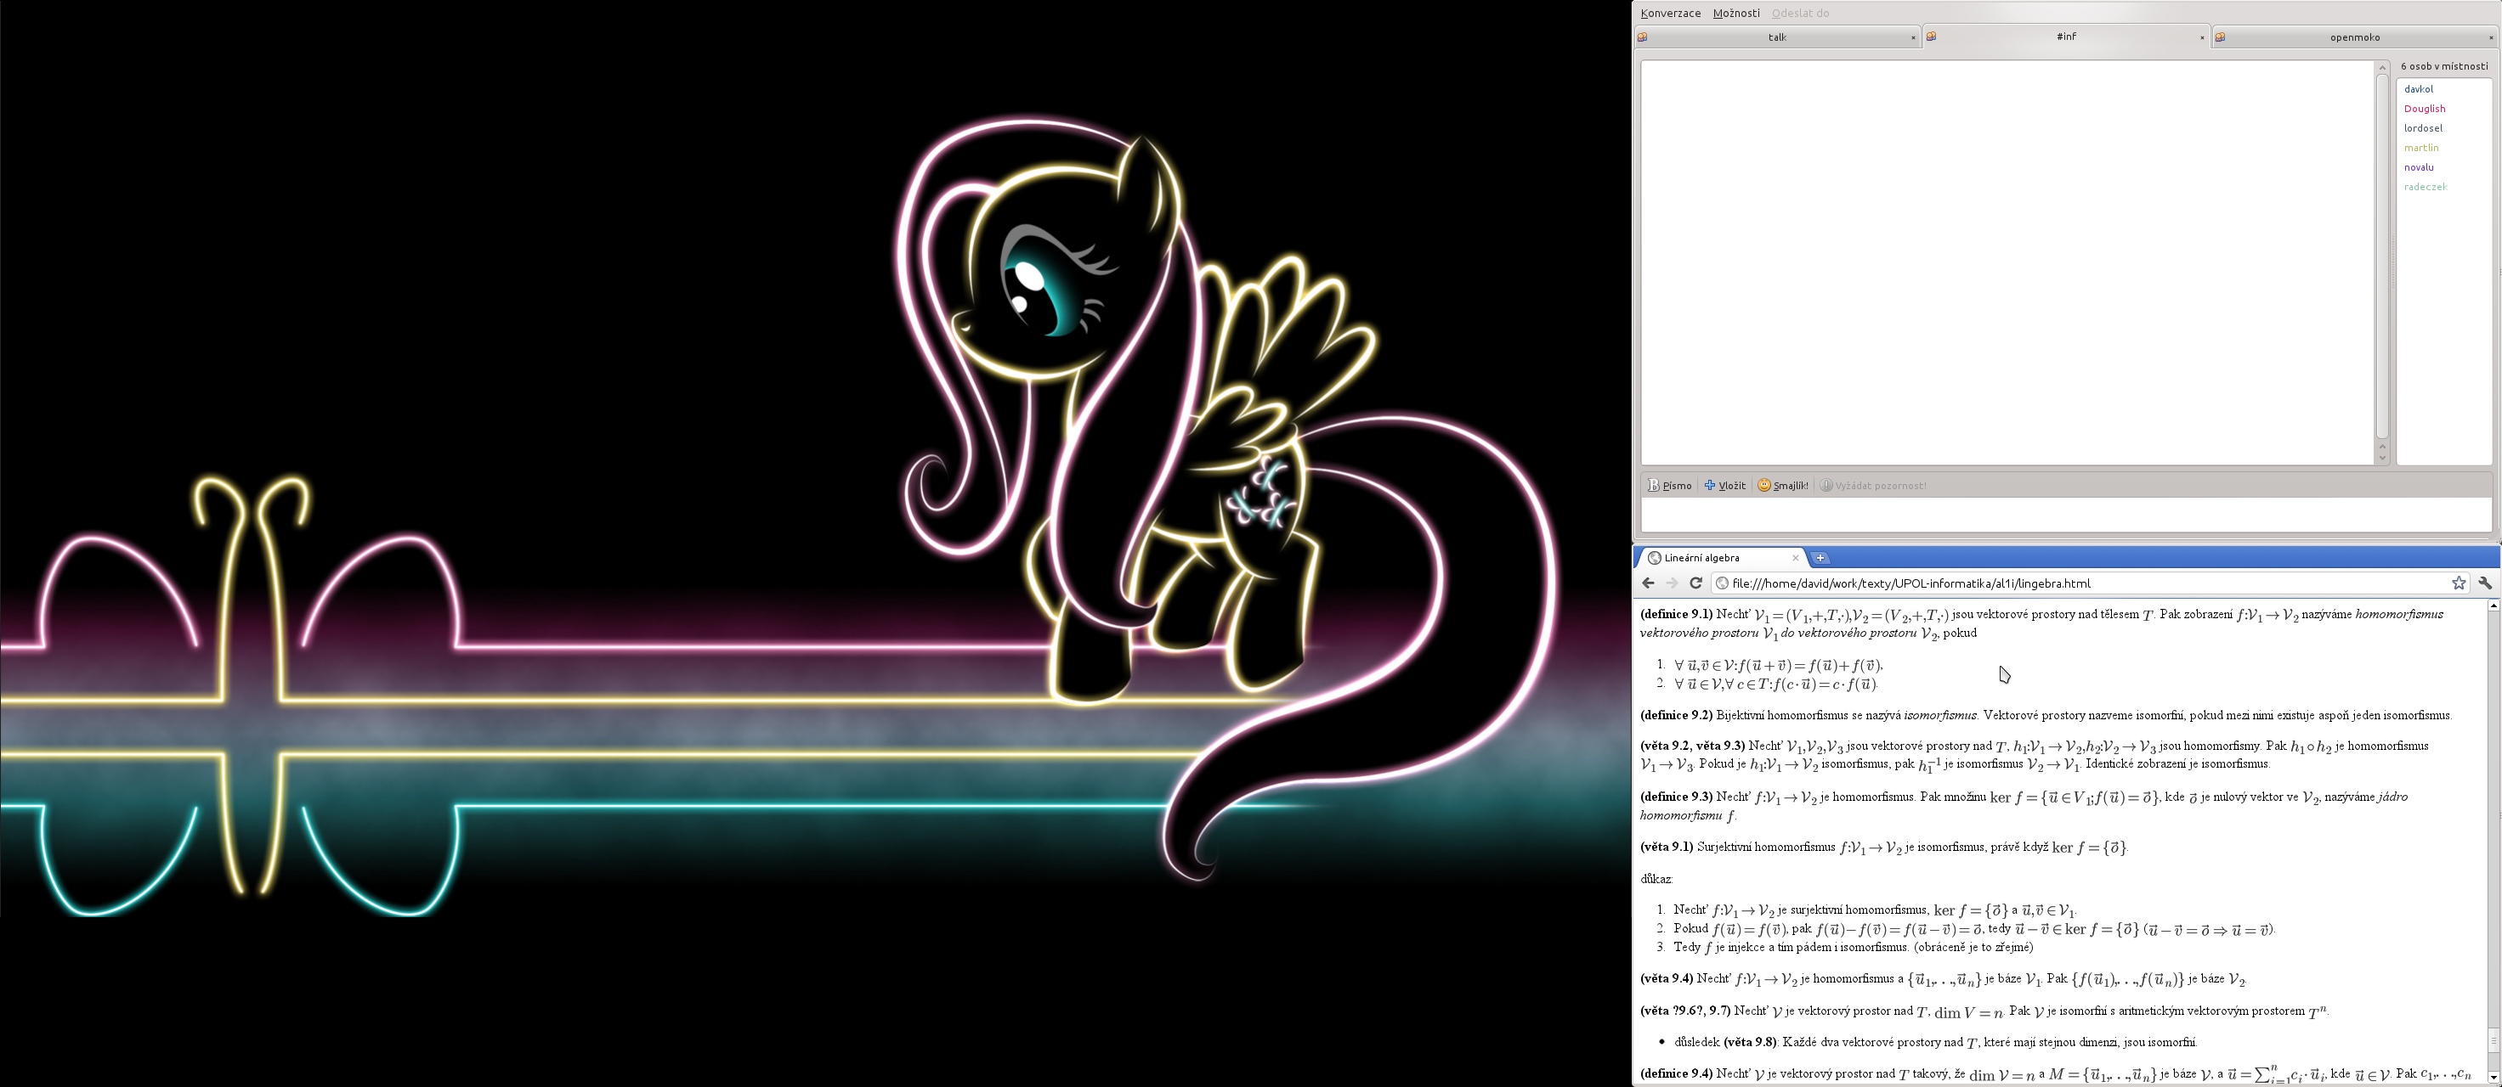Open the Písmo font formatting button

(1670, 485)
